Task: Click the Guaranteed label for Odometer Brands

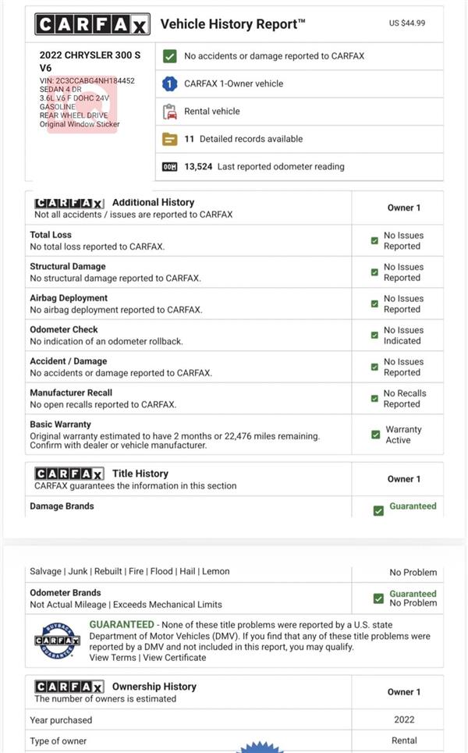Action: click(x=413, y=594)
